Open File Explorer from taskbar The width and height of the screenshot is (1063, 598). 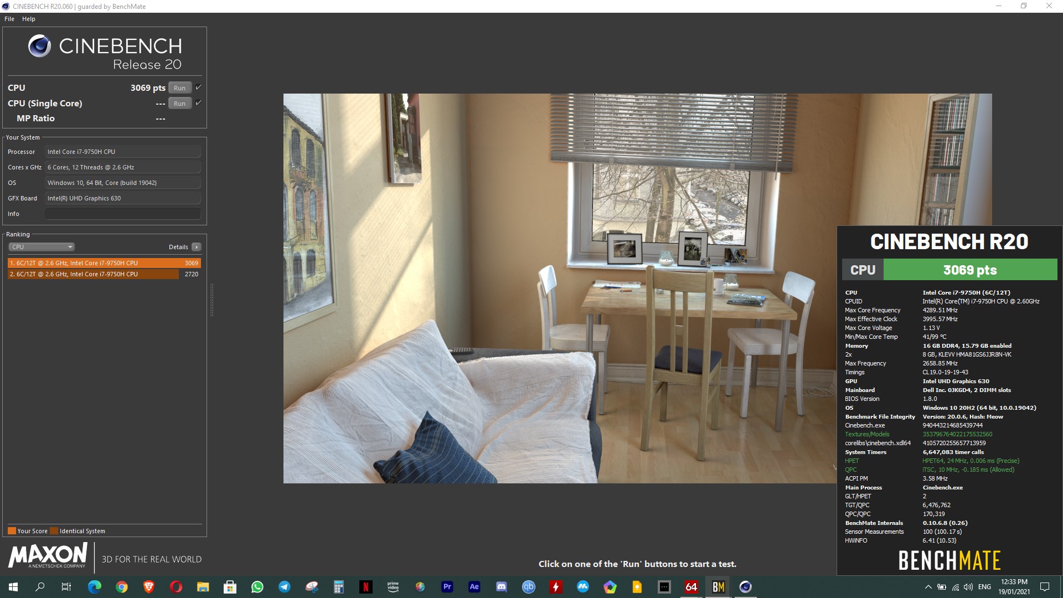pos(203,587)
